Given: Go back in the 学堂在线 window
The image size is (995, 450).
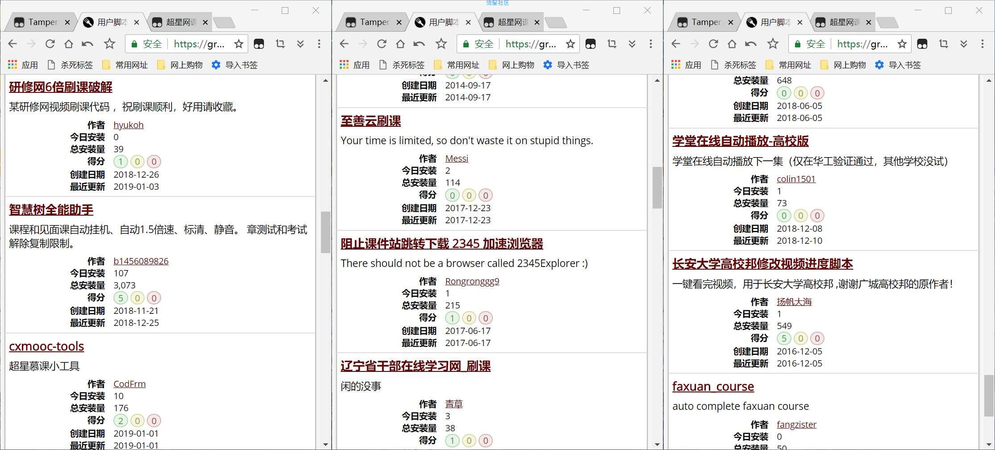Looking at the screenshot, I should point(676,44).
